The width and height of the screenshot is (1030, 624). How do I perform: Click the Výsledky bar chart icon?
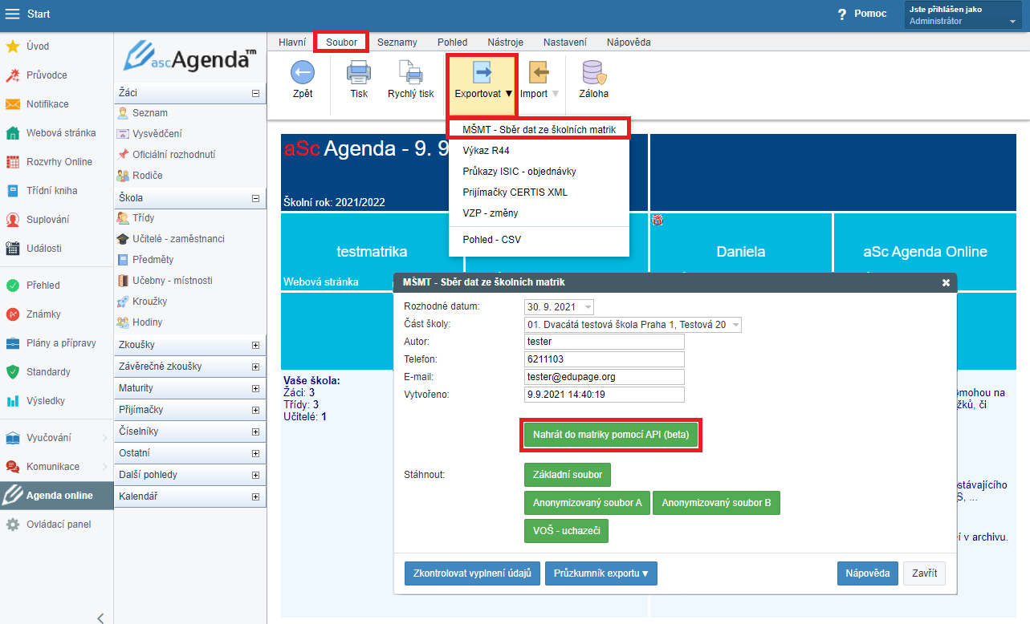[x=13, y=401]
